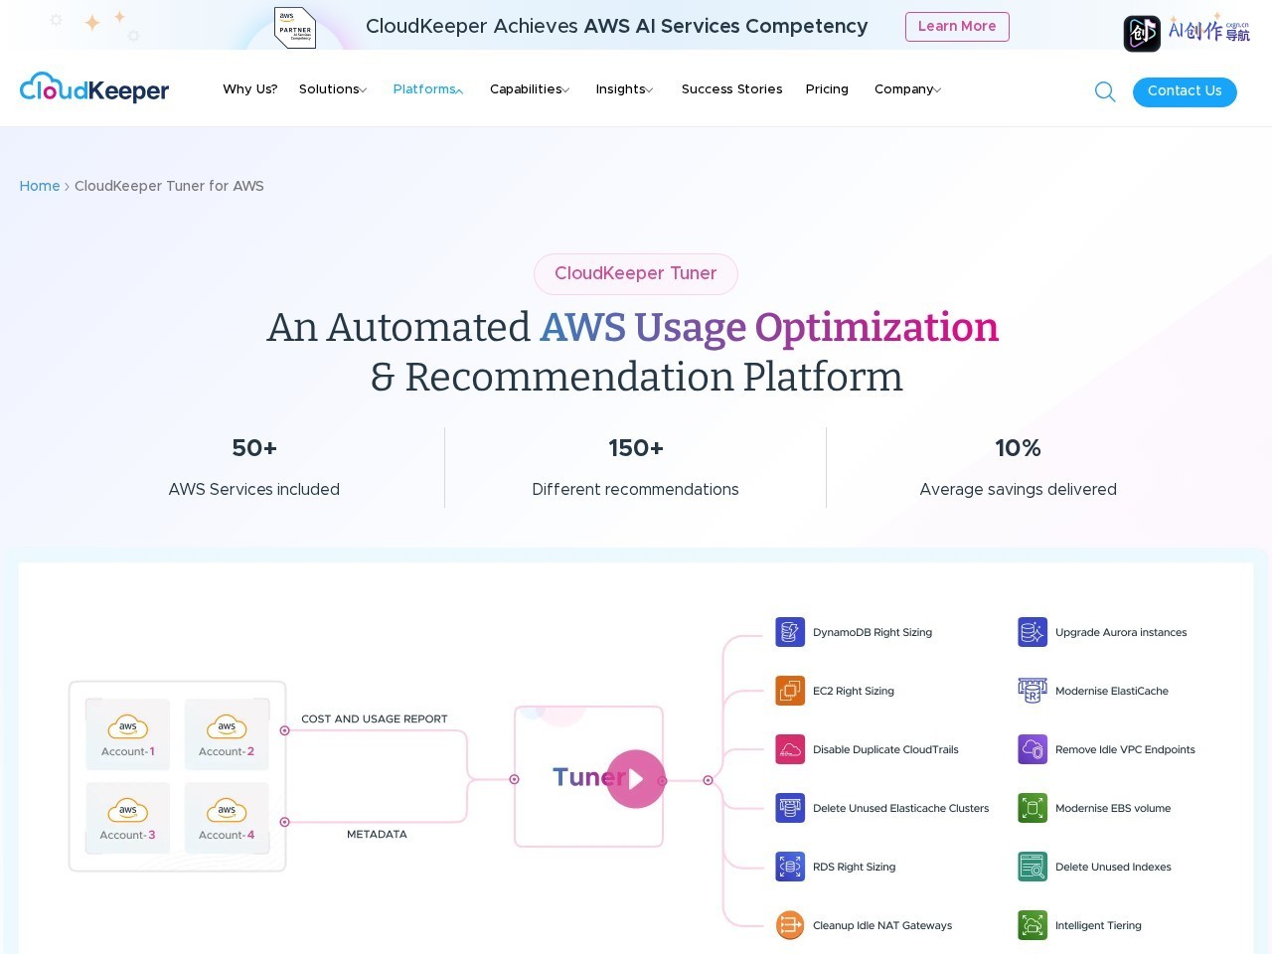This screenshot has height=954, width=1272.
Task: Expand the Solutions dropdown menu
Action: tap(333, 89)
